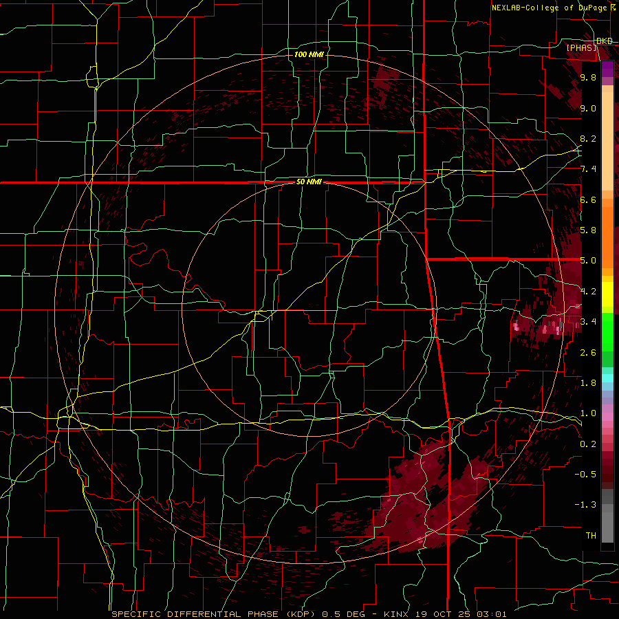Click the [PHAS] legend header
The width and height of the screenshot is (619, 619).
point(582,47)
